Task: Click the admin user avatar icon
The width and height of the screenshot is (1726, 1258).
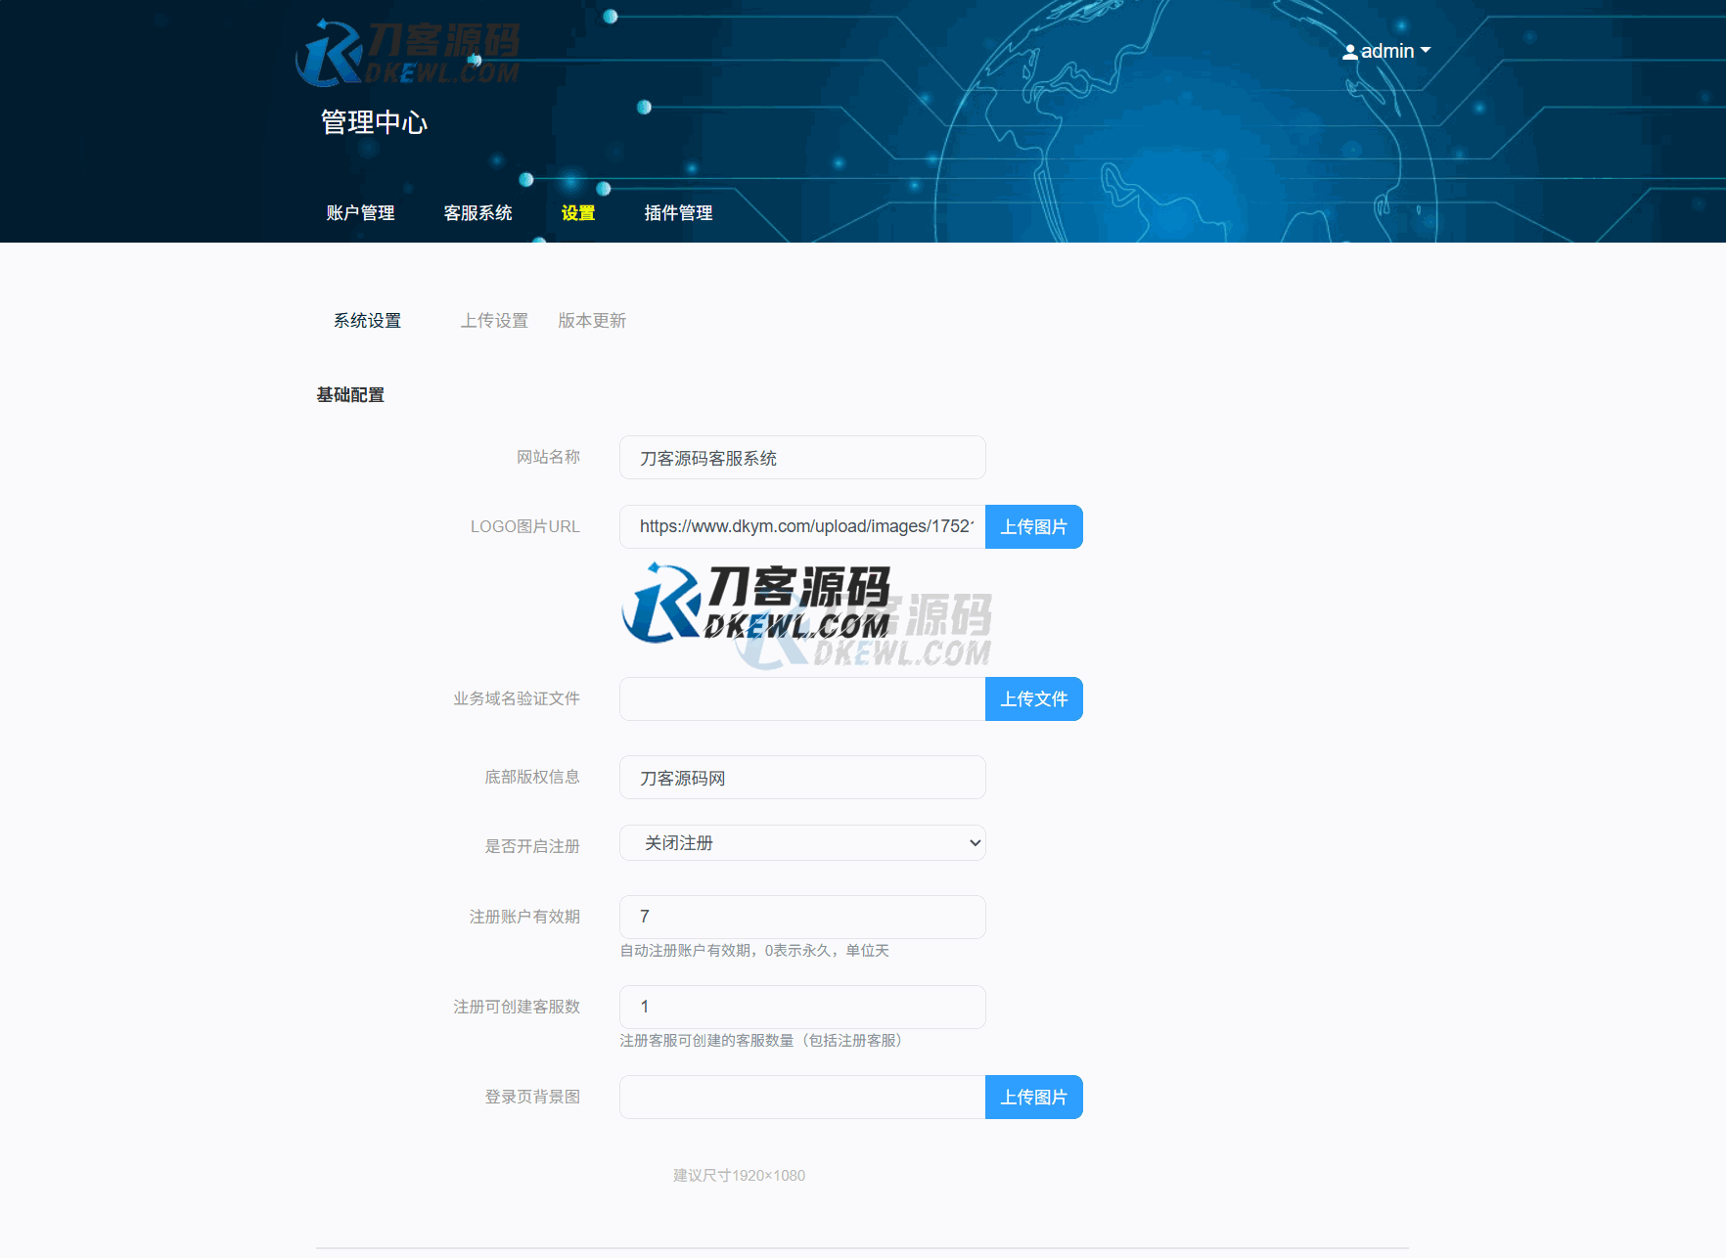Action: point(1349,52)
